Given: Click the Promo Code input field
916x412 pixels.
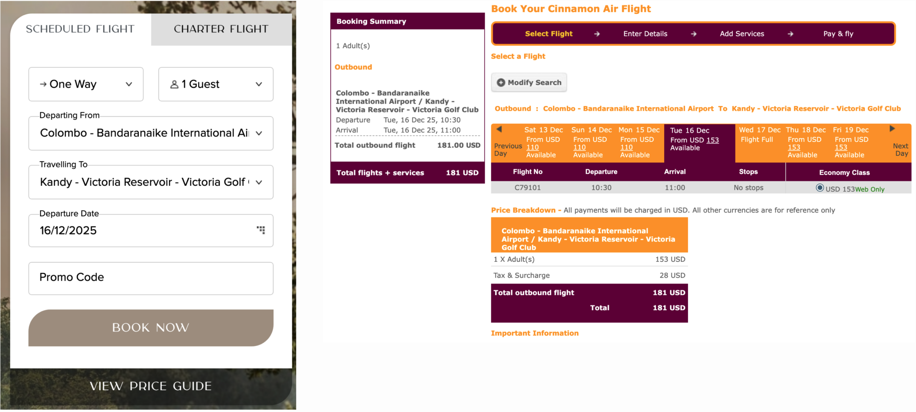Looking at the screenshot, I should [151, 278].
